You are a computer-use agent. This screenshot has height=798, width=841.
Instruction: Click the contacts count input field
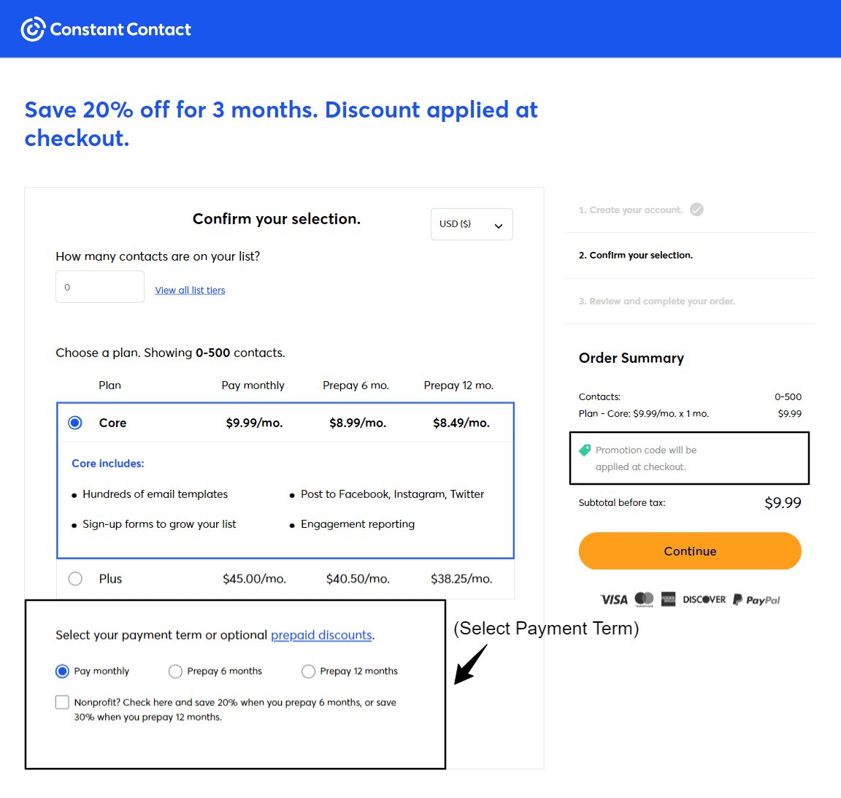click(x=100, y=286)
